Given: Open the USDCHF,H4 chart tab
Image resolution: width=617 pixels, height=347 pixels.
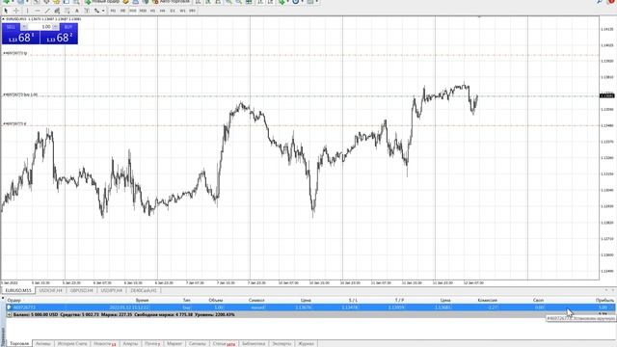Looking at the screenshot, I should (51, 290).
